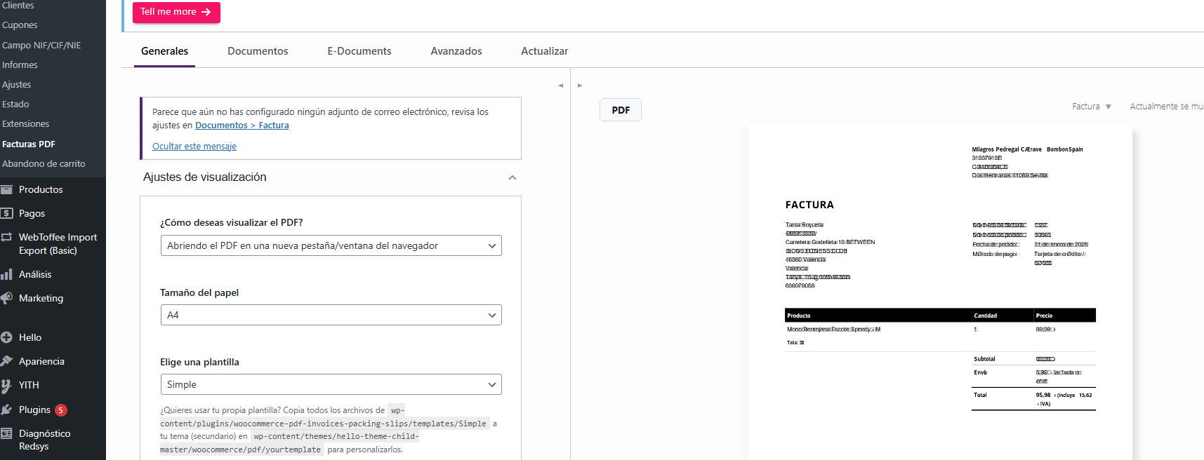Viewport: 1204px width, 460px height.
Task: Collapse the left panel with the left arrow
Action: click(x=560, y=86)
